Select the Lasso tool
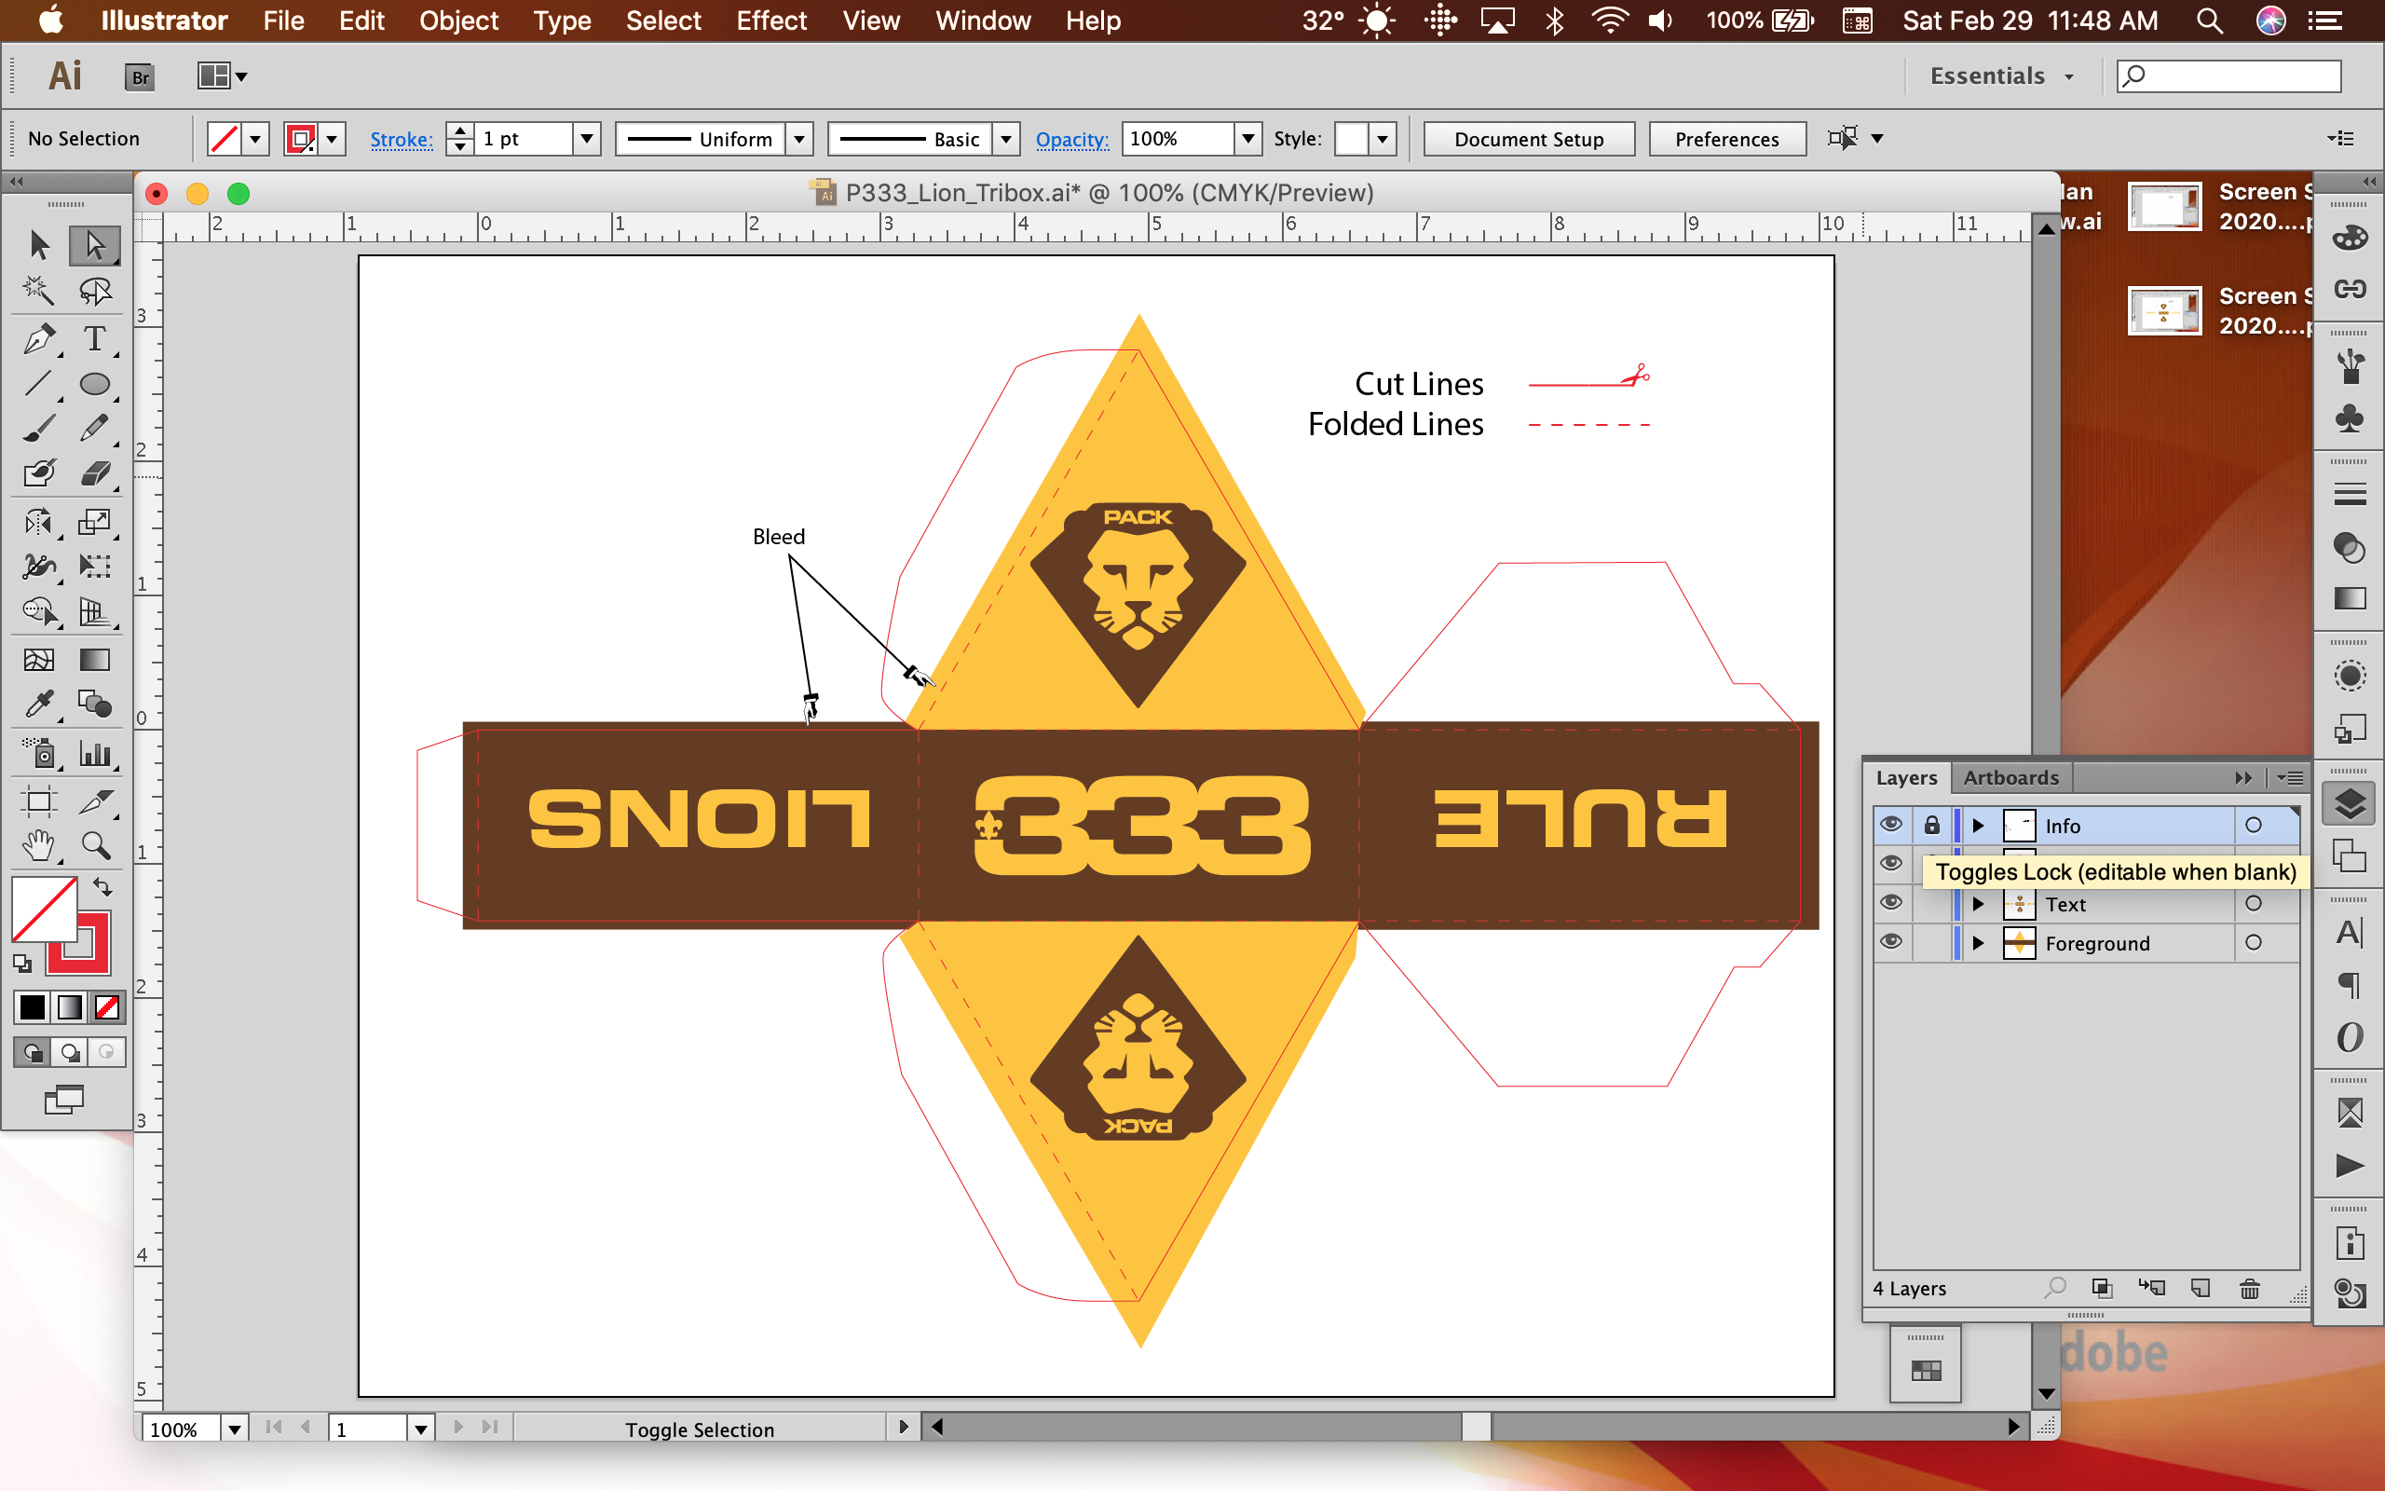Viewport: 2385px width, 1491px height. (x=95, y=291)
